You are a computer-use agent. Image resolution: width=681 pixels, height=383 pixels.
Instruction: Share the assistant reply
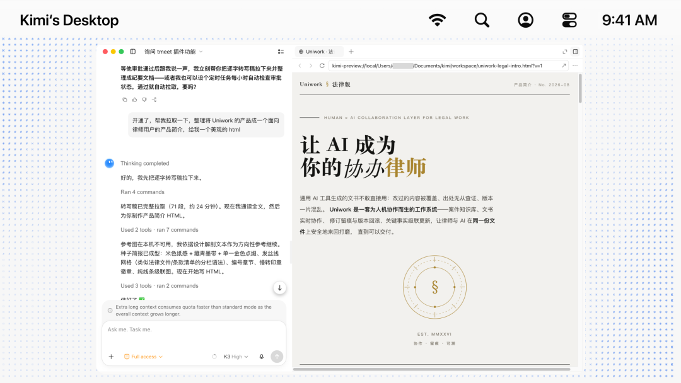click(x=154, y=100)
